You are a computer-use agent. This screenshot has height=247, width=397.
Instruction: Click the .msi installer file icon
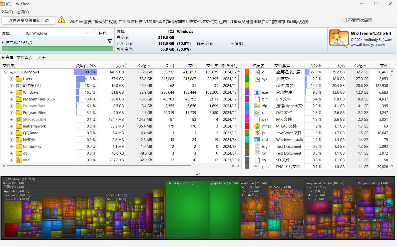[257, 140]
